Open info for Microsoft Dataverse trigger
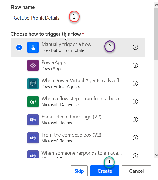 pos(135,101)
